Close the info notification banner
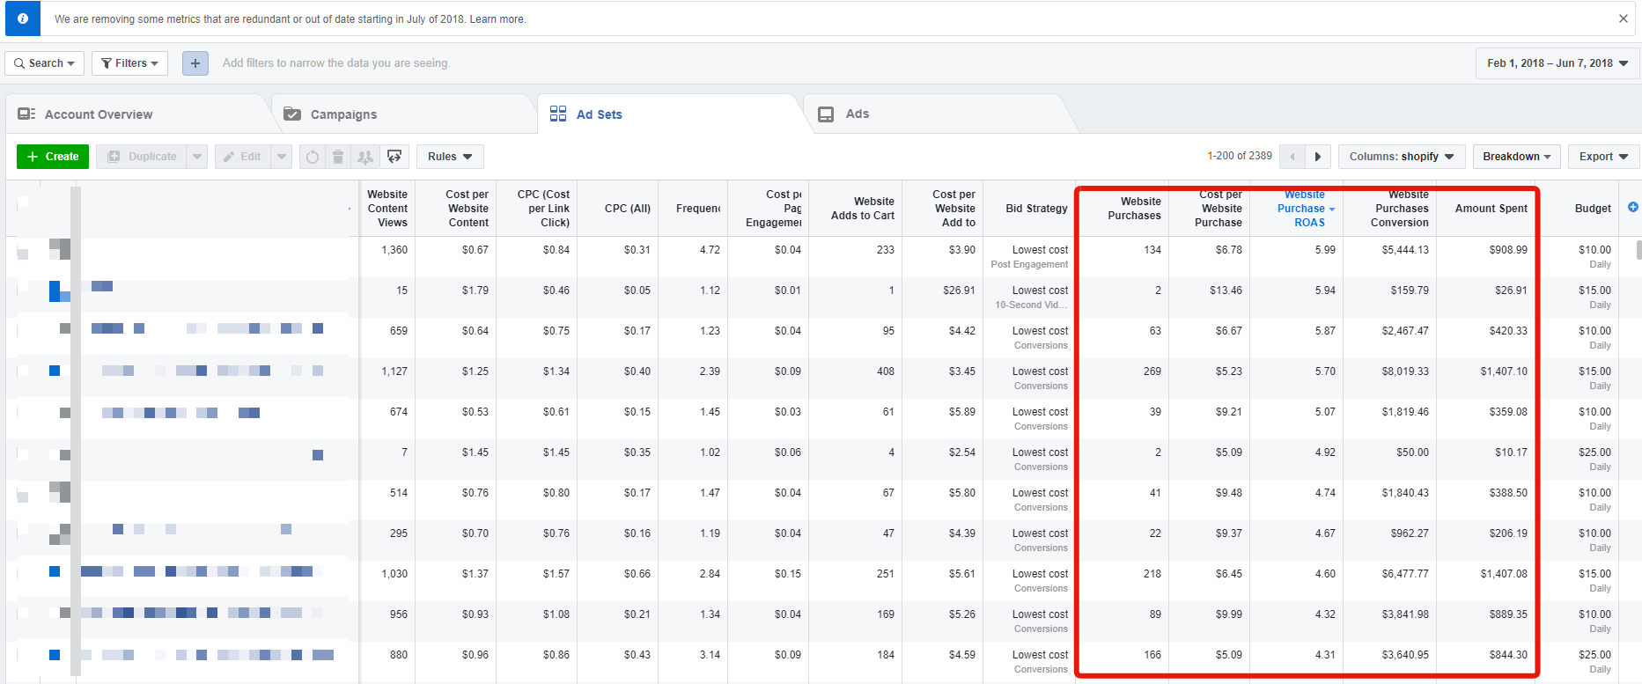 tap(1623, 18)
